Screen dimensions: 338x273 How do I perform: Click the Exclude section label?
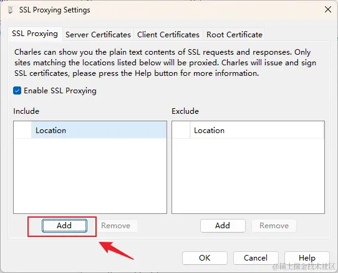pos(185,111)
